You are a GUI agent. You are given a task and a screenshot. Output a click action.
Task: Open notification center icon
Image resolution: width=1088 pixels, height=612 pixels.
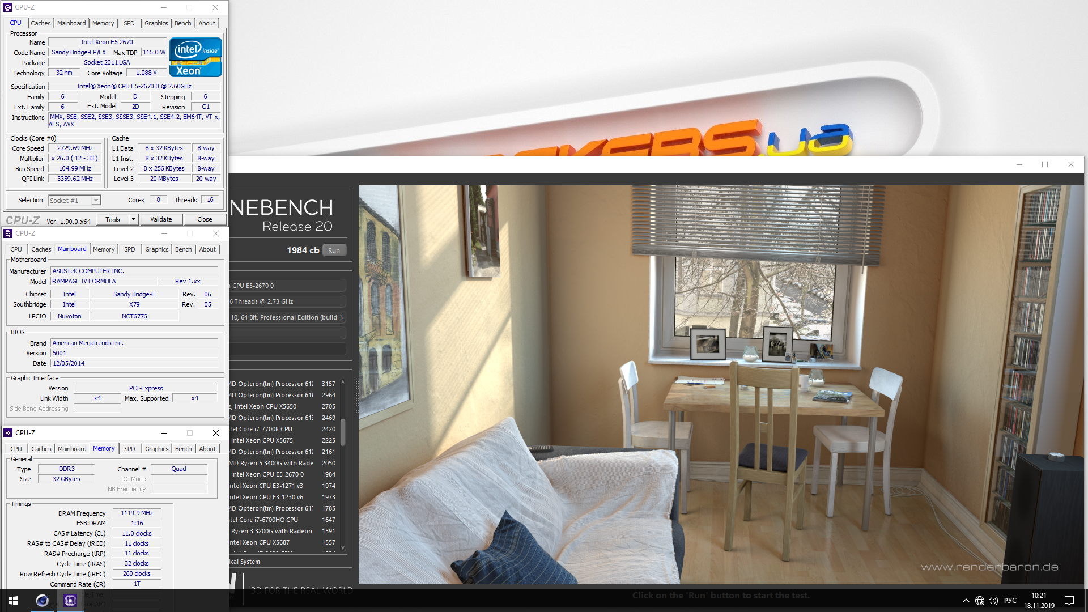[1069, 601]
